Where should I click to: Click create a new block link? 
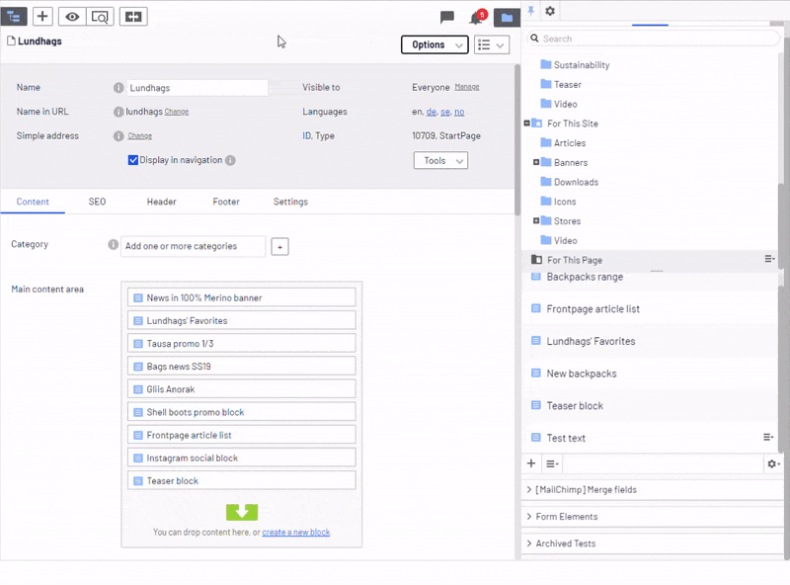tap(295, 532)
